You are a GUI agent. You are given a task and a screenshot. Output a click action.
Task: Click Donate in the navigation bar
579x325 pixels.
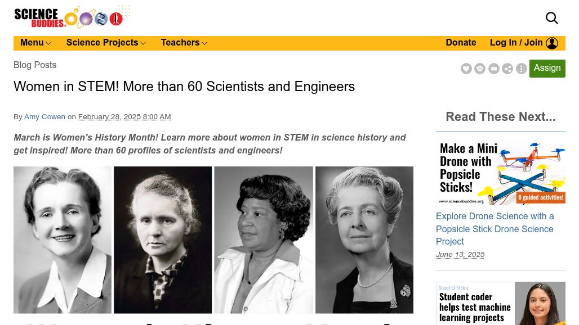click(461, 43)
